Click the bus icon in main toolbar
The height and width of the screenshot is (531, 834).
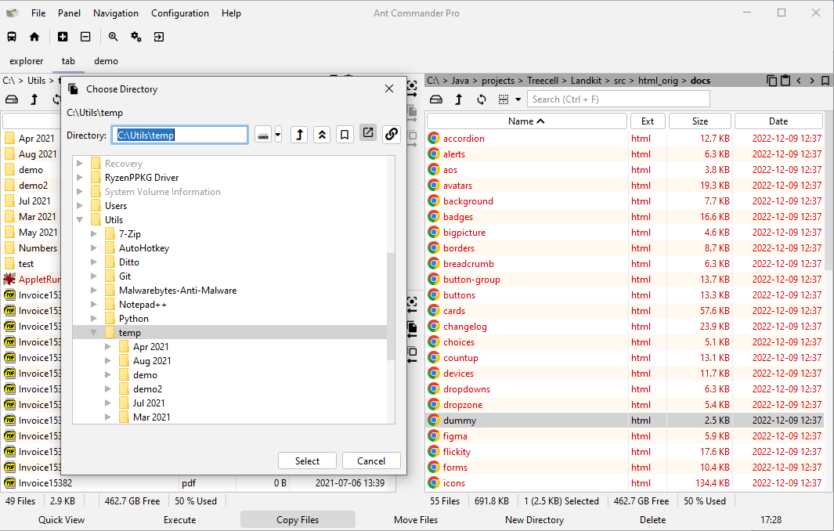coord(12,37)
